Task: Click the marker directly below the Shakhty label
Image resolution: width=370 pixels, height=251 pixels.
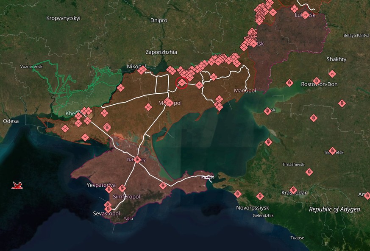Action: [x=332, y=74]
